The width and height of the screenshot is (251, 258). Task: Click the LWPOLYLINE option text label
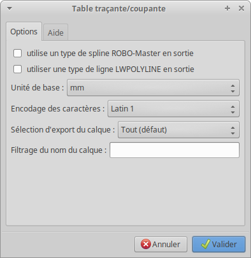(x=110, y=69)
